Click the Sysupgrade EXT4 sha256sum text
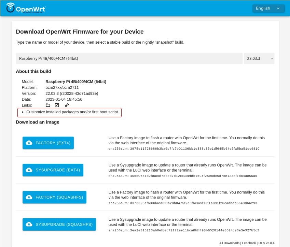 pos(183,176)
